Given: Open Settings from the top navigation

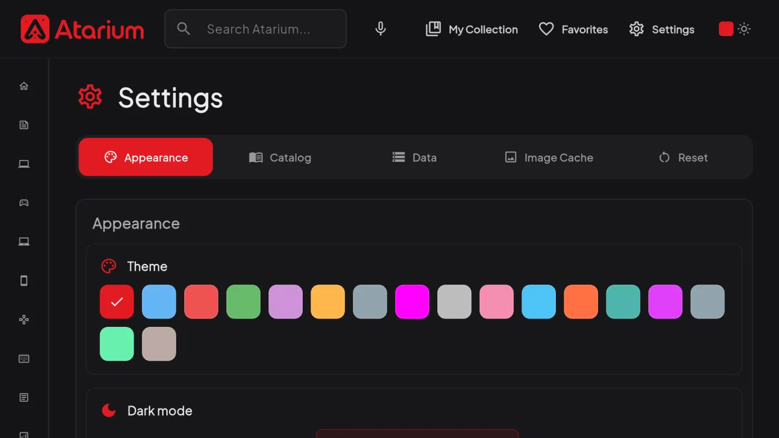Looking at the screenshot, I should (x=662, y=29).
